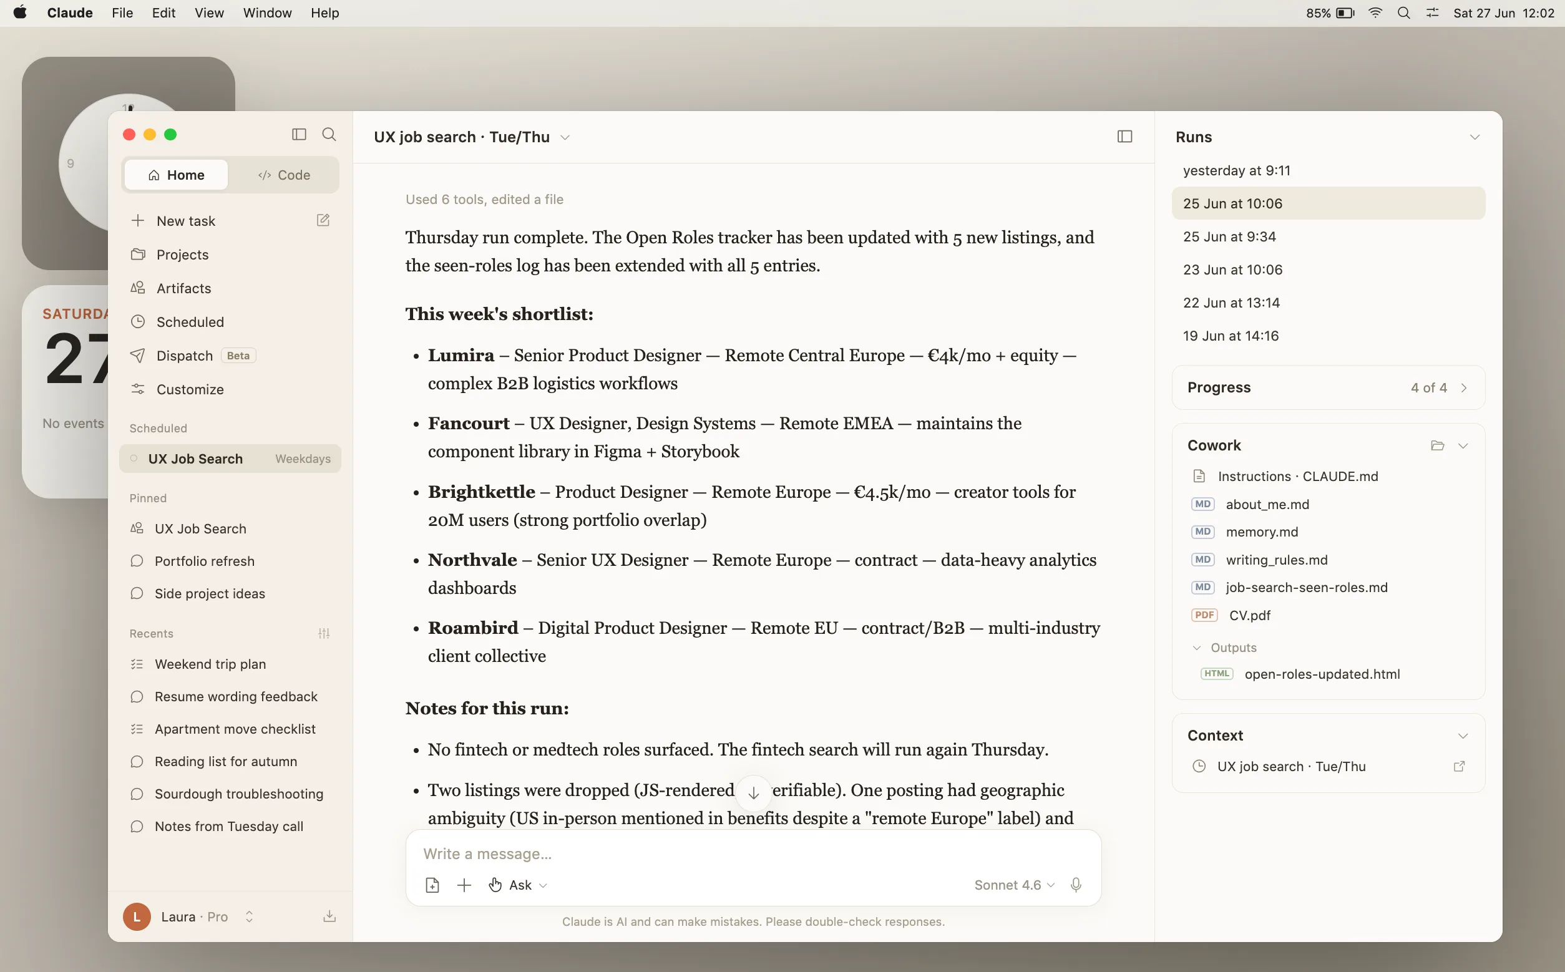The image size is (1565, 972).
Task: Open Portfolio refresh chat
Action: [230, 561]
